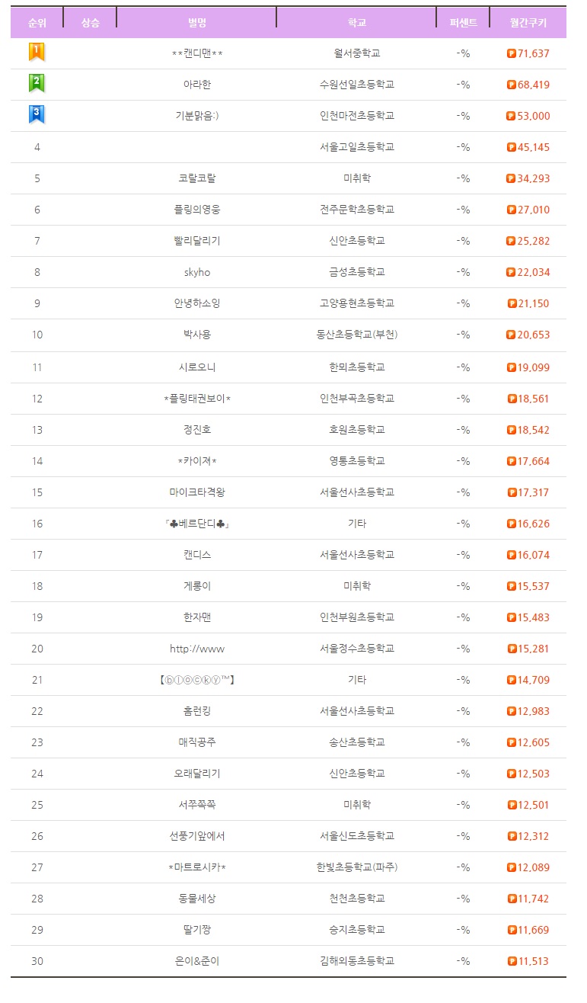This screenshot has height=1003, width=587.
Task: Click the 순위 column header
Action: (x=37, y=23)
